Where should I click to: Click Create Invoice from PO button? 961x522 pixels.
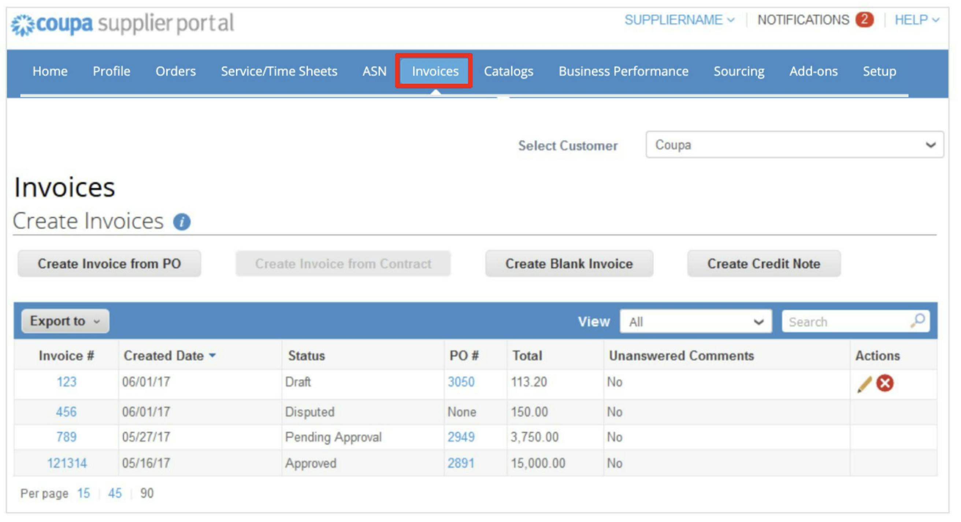[x=109, y=264]
